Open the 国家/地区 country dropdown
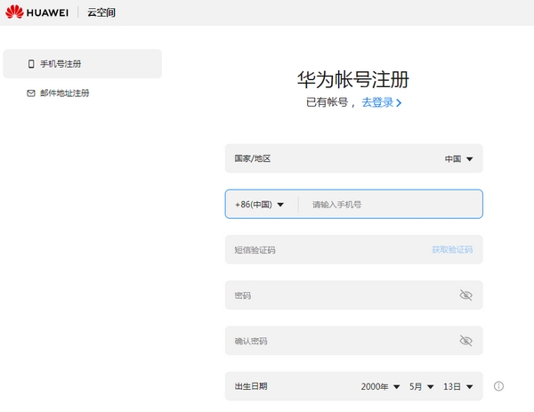The image size is (534, 412). 458,159
